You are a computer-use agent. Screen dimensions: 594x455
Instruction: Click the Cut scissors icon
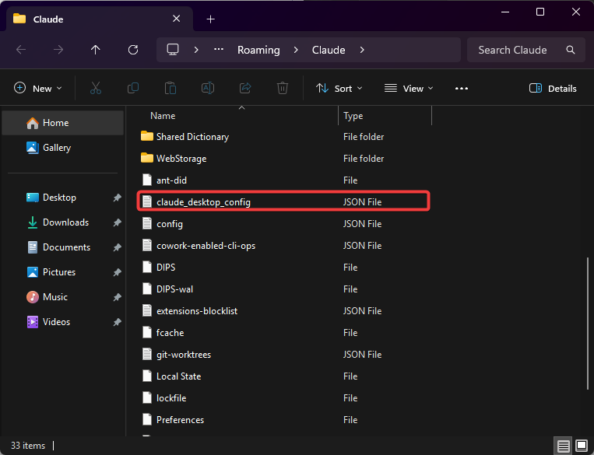[96, 88]
